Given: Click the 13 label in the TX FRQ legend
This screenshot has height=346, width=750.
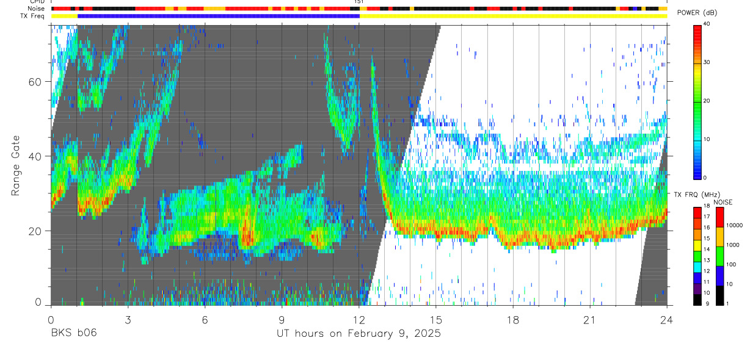Looking at the screenshot, I should tap(707, 261).
